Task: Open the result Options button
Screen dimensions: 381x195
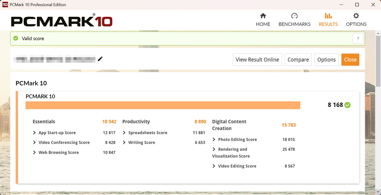Action: click(x=326, y=60)
